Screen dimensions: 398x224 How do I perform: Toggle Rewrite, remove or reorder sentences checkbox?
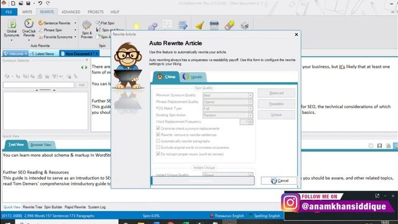coord(158,134)
